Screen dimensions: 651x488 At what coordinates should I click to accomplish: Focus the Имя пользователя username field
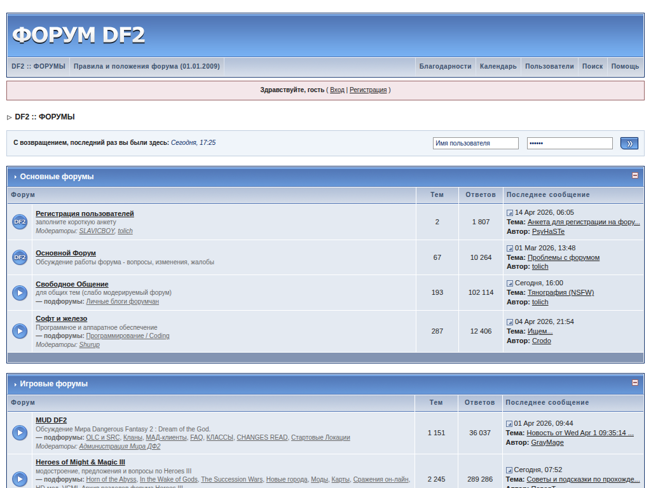coord(476,144)
